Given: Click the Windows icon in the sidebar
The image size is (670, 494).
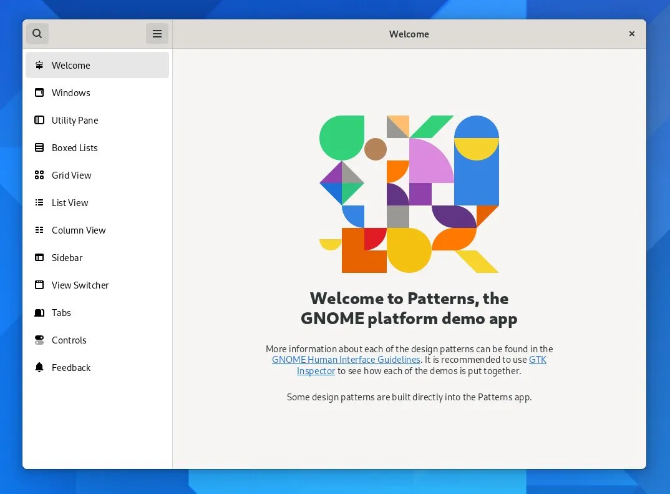Looking at the screenshot, I should (39, 93).
